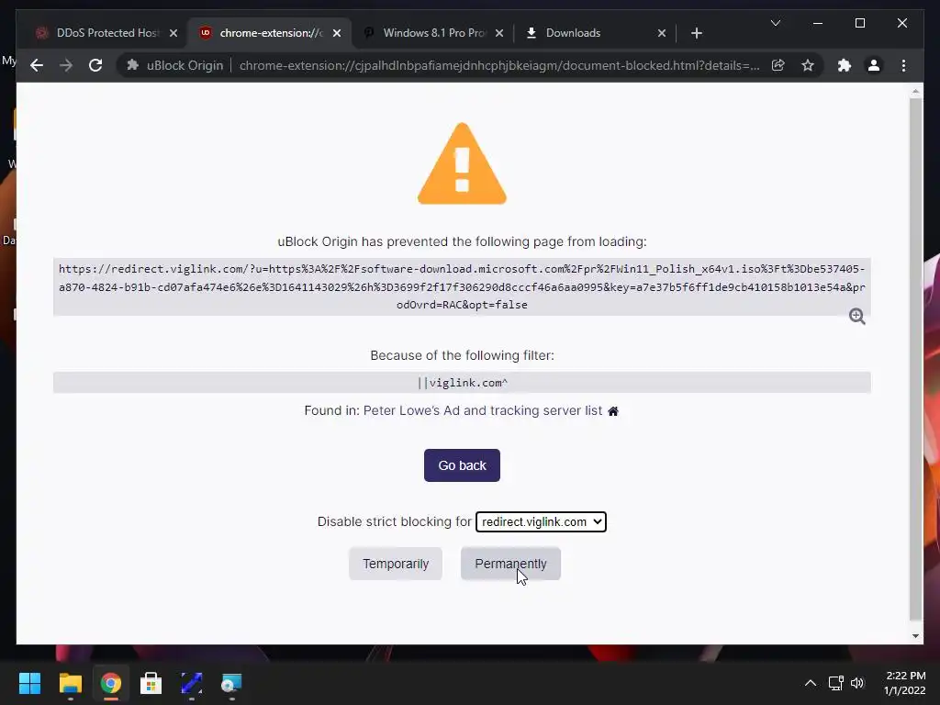Open Chrome three-dot menu
The width and height of the screenshot is (940, 705).
coord(903,65)
